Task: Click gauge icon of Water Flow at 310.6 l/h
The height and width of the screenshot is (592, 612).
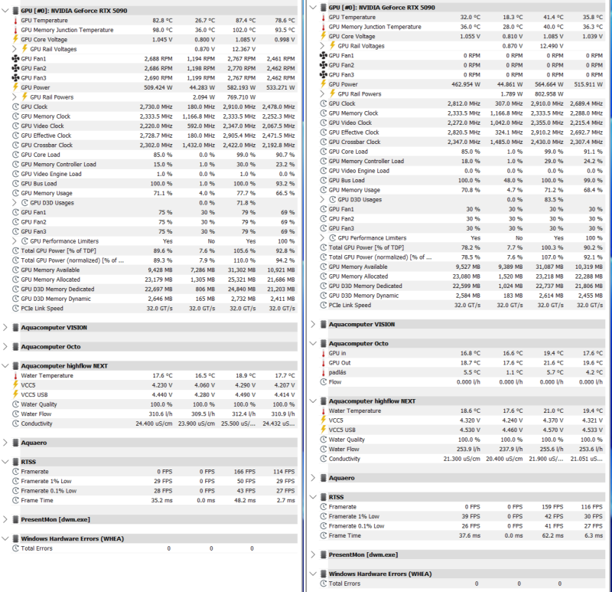Action: pos(15,414)
